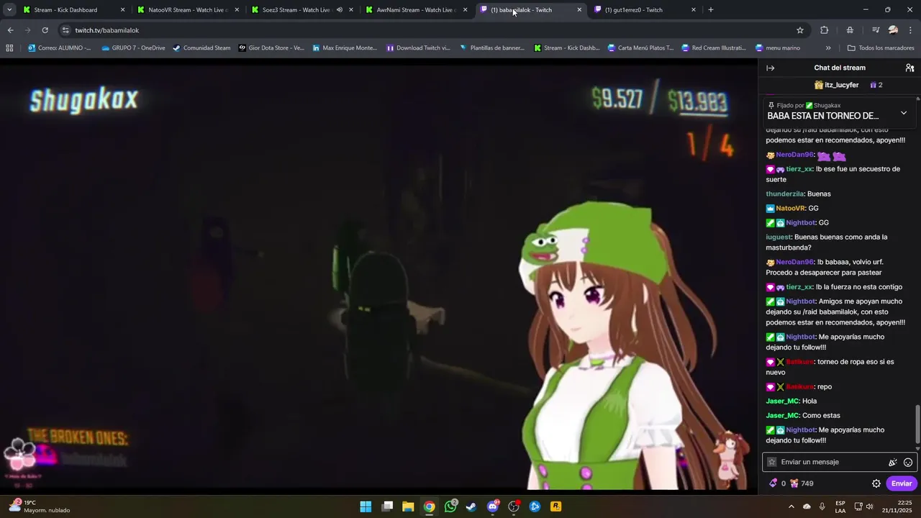Bookmark this page with the star icon
921x518 pixels.
coord(799,30)
